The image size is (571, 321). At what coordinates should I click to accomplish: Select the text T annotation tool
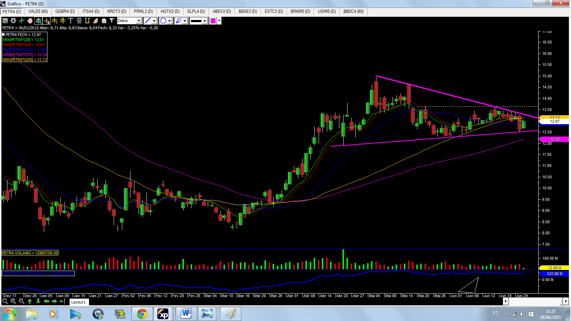tap(71, 21)
